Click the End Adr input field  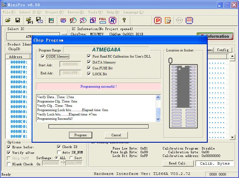pos(70,73)
